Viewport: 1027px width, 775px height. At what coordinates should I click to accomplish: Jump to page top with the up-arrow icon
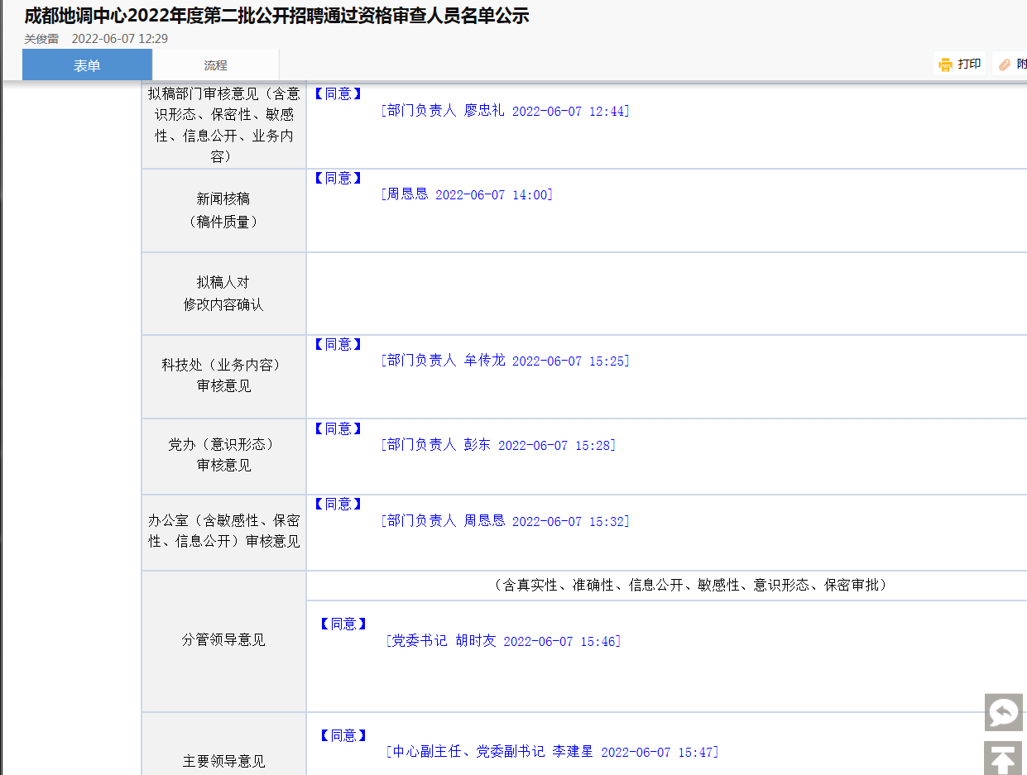tap(1003, 758)
